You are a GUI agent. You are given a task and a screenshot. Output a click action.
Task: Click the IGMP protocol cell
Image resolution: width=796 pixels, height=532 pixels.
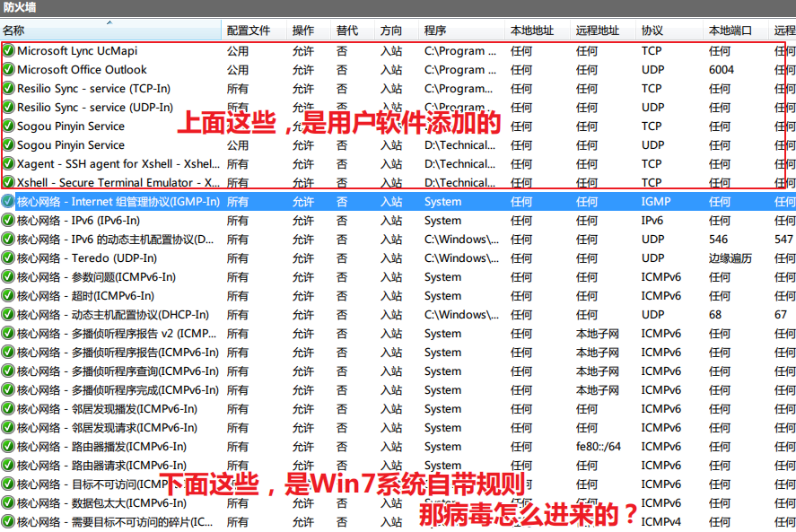pyautogui.click(x=656, y=202)
